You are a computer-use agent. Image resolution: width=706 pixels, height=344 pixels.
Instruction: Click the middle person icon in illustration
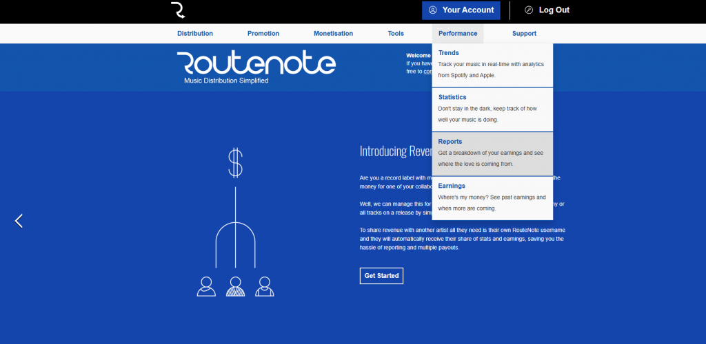[235, 286]
